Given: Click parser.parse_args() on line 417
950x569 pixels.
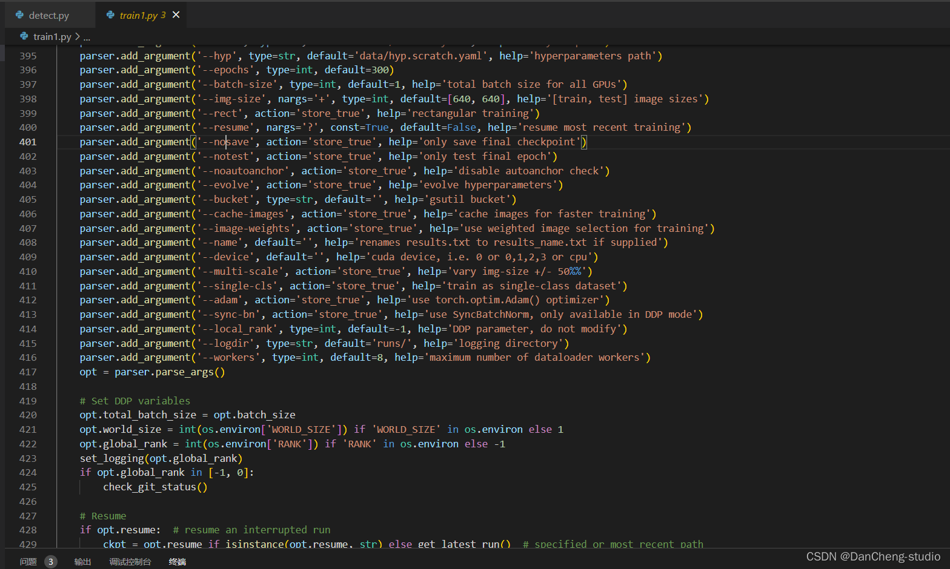Looking at the screenshot, I should tap(170, 372).
